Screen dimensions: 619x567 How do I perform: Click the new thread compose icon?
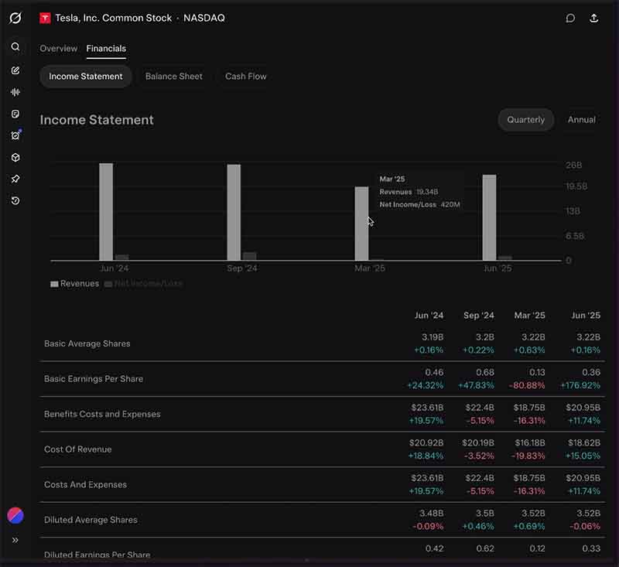click(15, 70)
